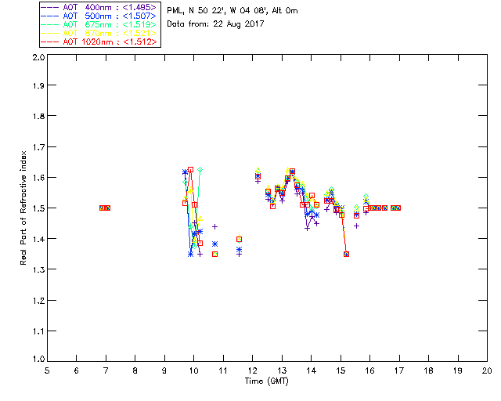Screen dimensions: 501x401
Task: Click the PML station location text
Action: (232, 11)
